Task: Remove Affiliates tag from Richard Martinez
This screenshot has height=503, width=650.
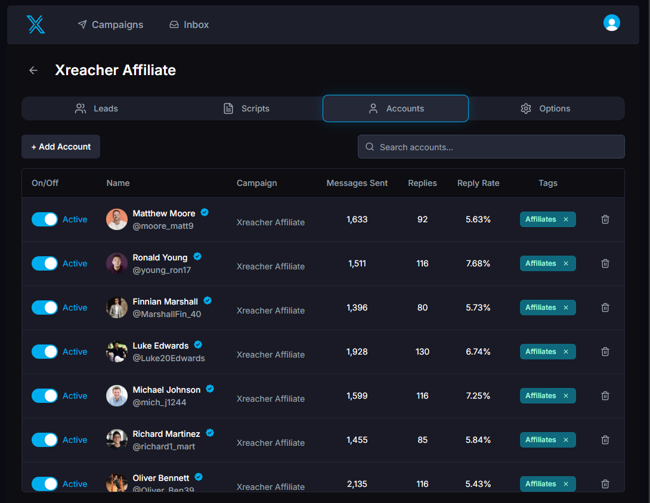Action: point(566,440)
